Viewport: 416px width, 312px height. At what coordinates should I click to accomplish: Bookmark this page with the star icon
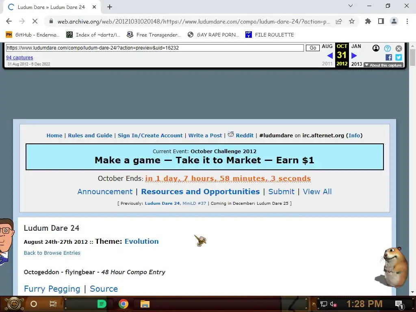click(352, 21)
